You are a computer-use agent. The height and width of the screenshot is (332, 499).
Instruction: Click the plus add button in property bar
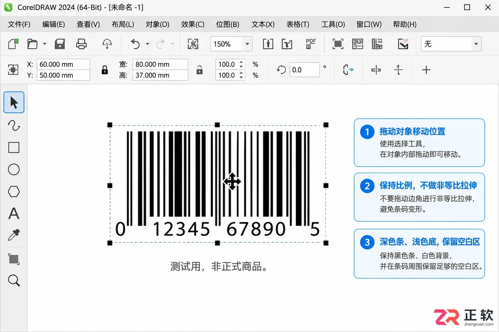pyautogui.click(x=426, y=70)
